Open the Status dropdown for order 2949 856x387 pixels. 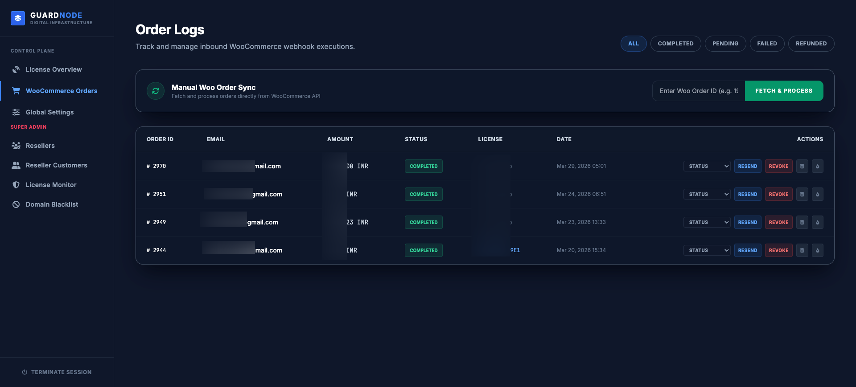click(707, 222)
